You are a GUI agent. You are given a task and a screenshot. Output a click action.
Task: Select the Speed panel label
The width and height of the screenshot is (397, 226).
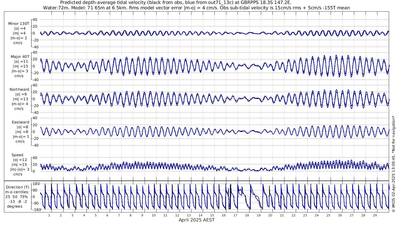pos(17,155)
